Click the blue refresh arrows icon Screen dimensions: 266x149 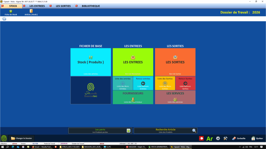pyautogui.click(x=4, y=19)
